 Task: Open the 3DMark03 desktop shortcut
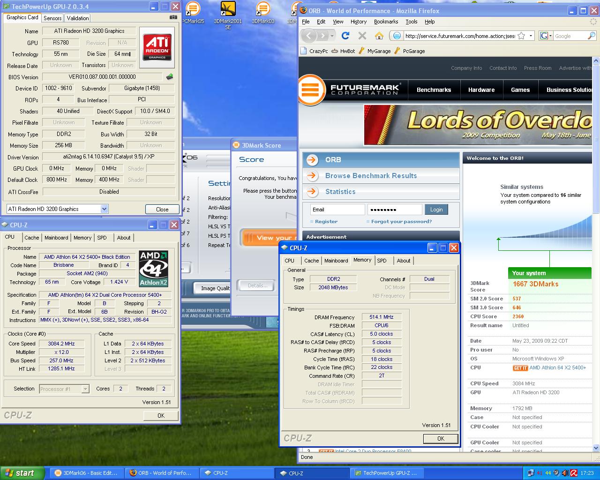[263, 12]
